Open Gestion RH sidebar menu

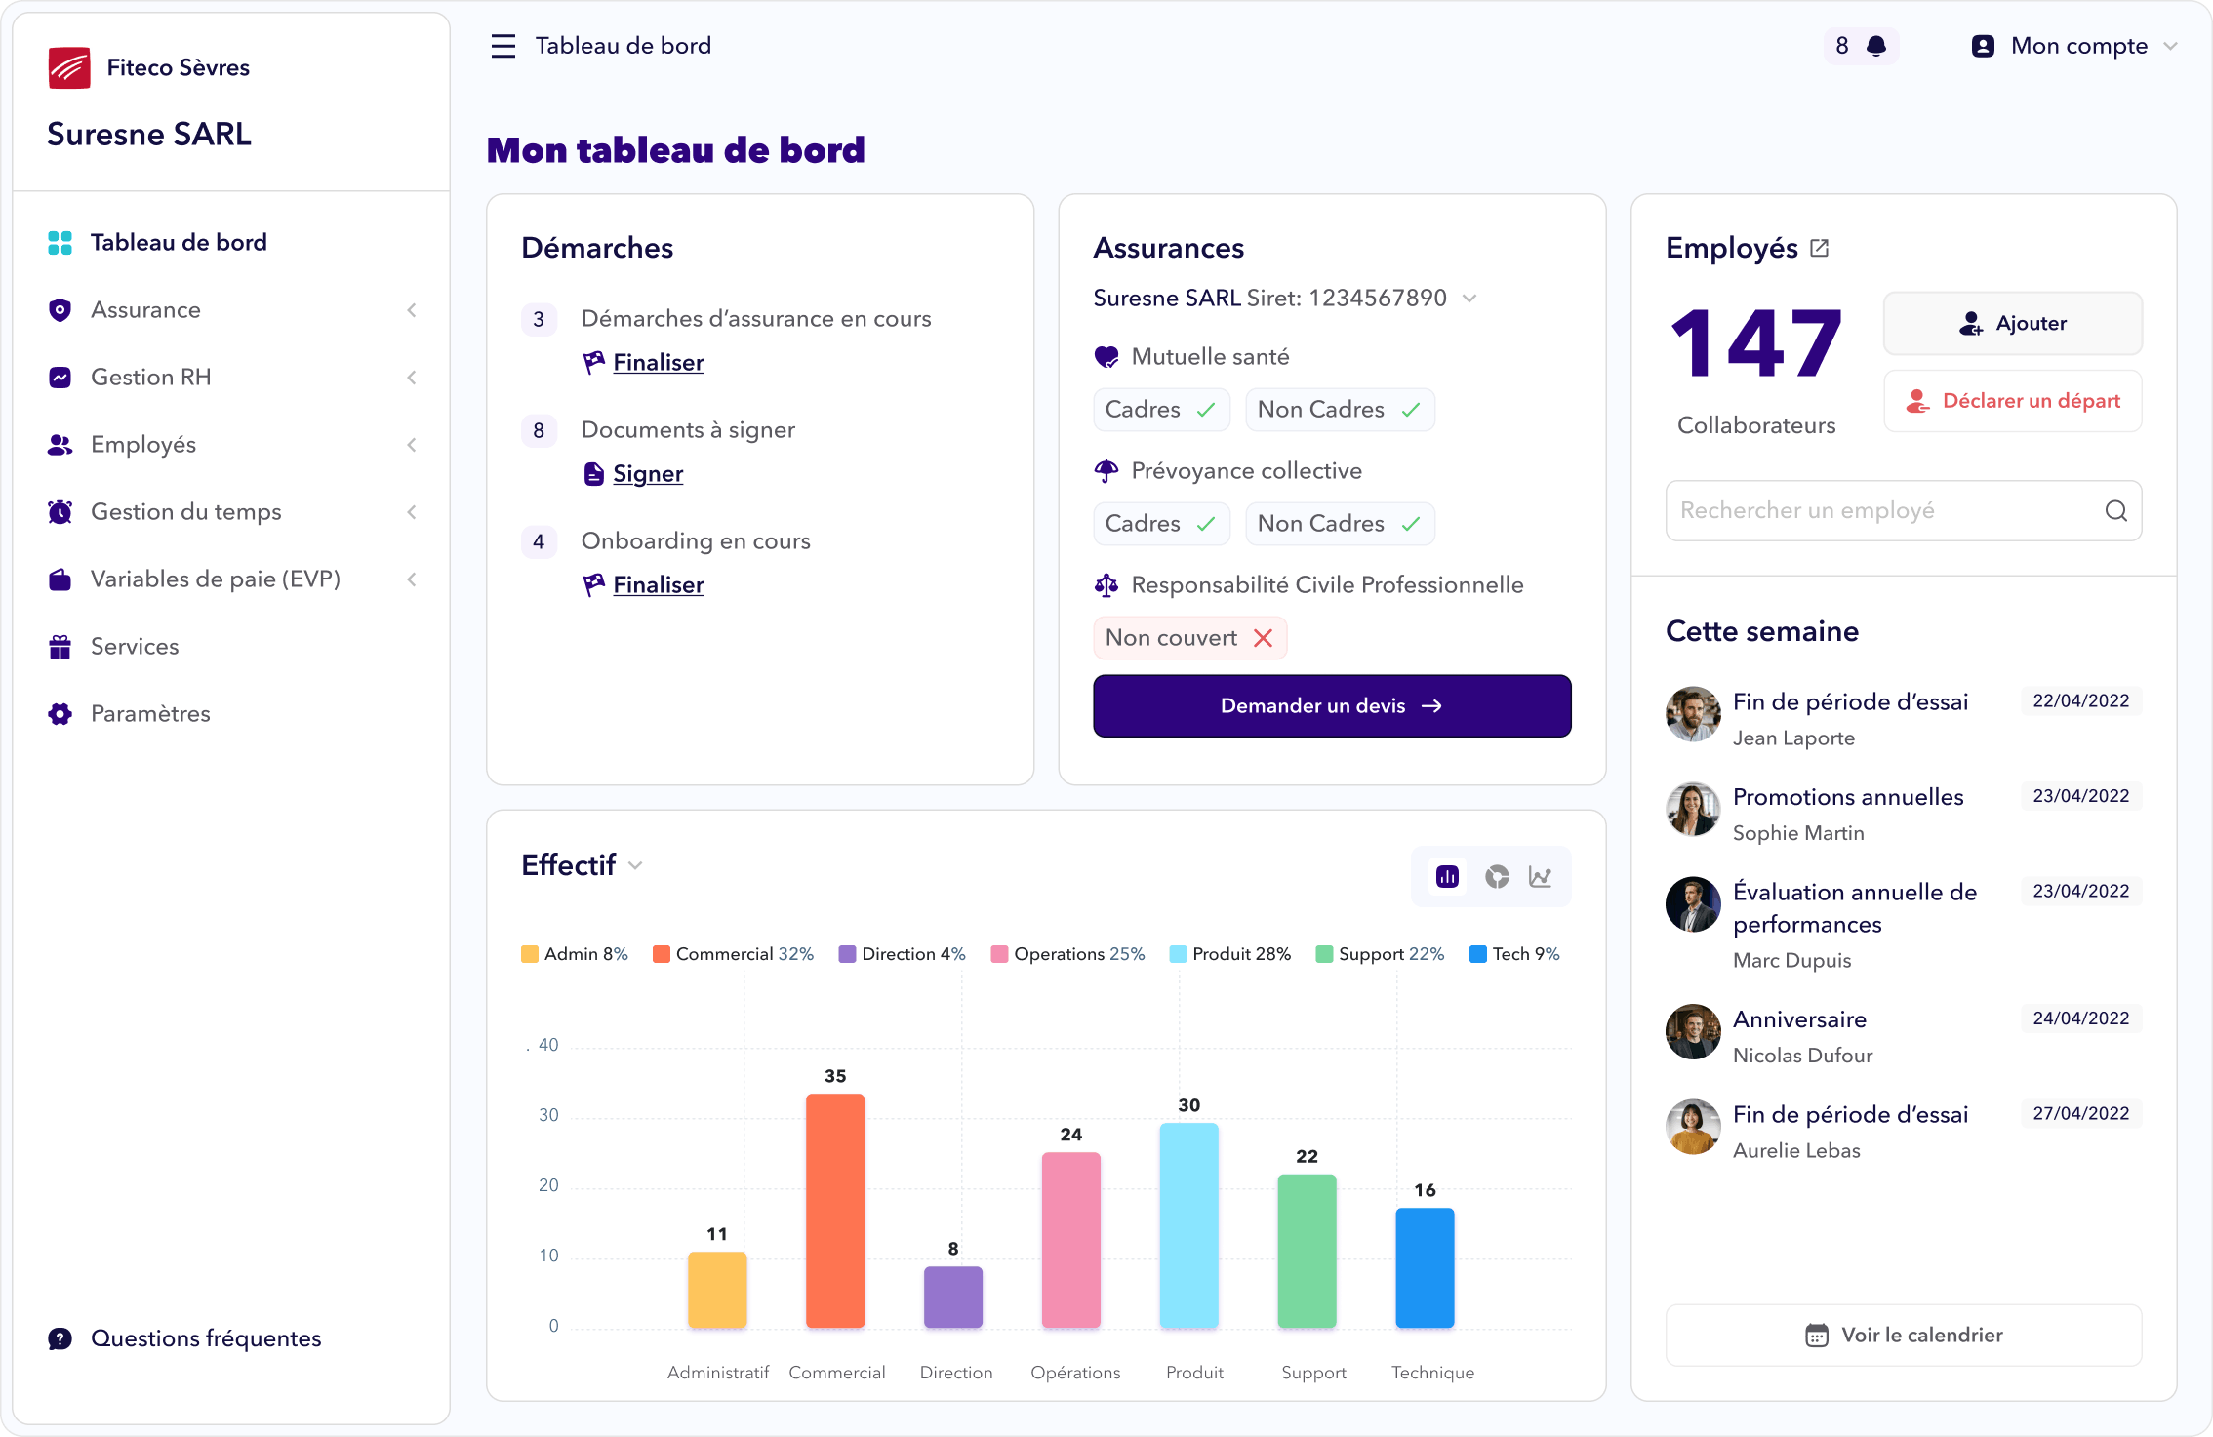coord(151,378)
